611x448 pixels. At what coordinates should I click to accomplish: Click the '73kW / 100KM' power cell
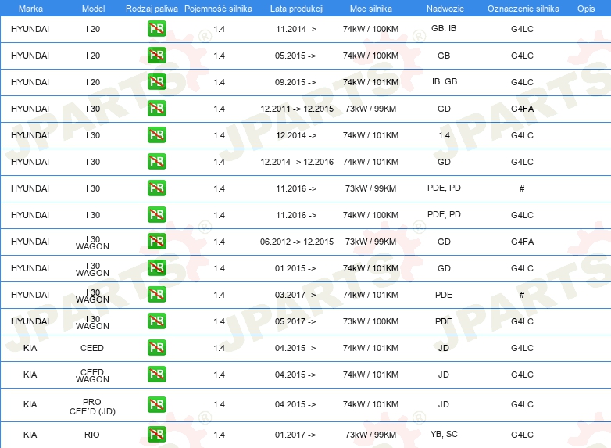coord(370,321)
